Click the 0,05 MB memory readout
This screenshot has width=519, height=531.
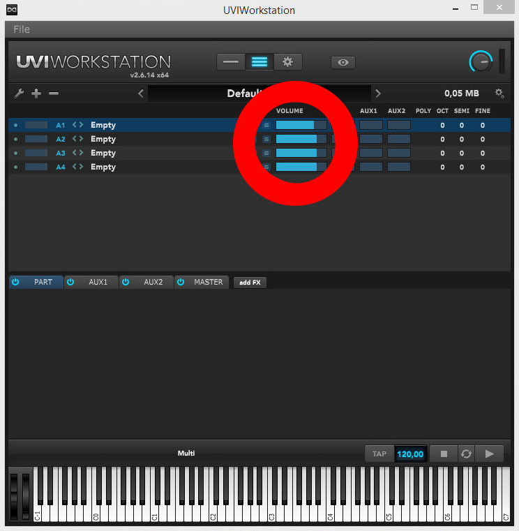(461, 93)
